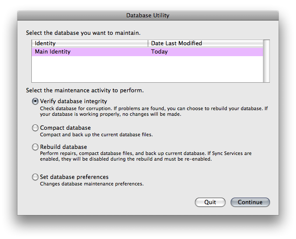The height and width of the screenshot is (239, 296).
Task: Click the Verify database integrity label
Action: click(x=74, y=101)
